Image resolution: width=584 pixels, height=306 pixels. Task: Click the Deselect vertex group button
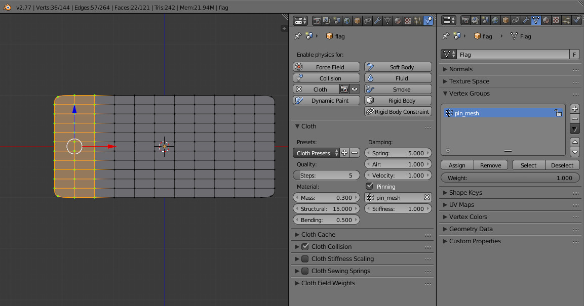pos(562,165)
